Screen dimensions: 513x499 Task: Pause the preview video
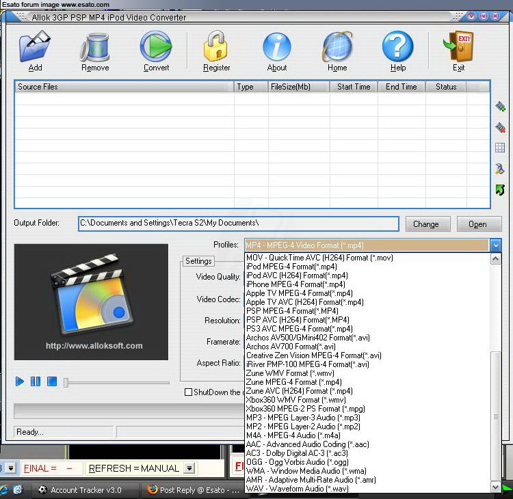click(x=36, y=381)
